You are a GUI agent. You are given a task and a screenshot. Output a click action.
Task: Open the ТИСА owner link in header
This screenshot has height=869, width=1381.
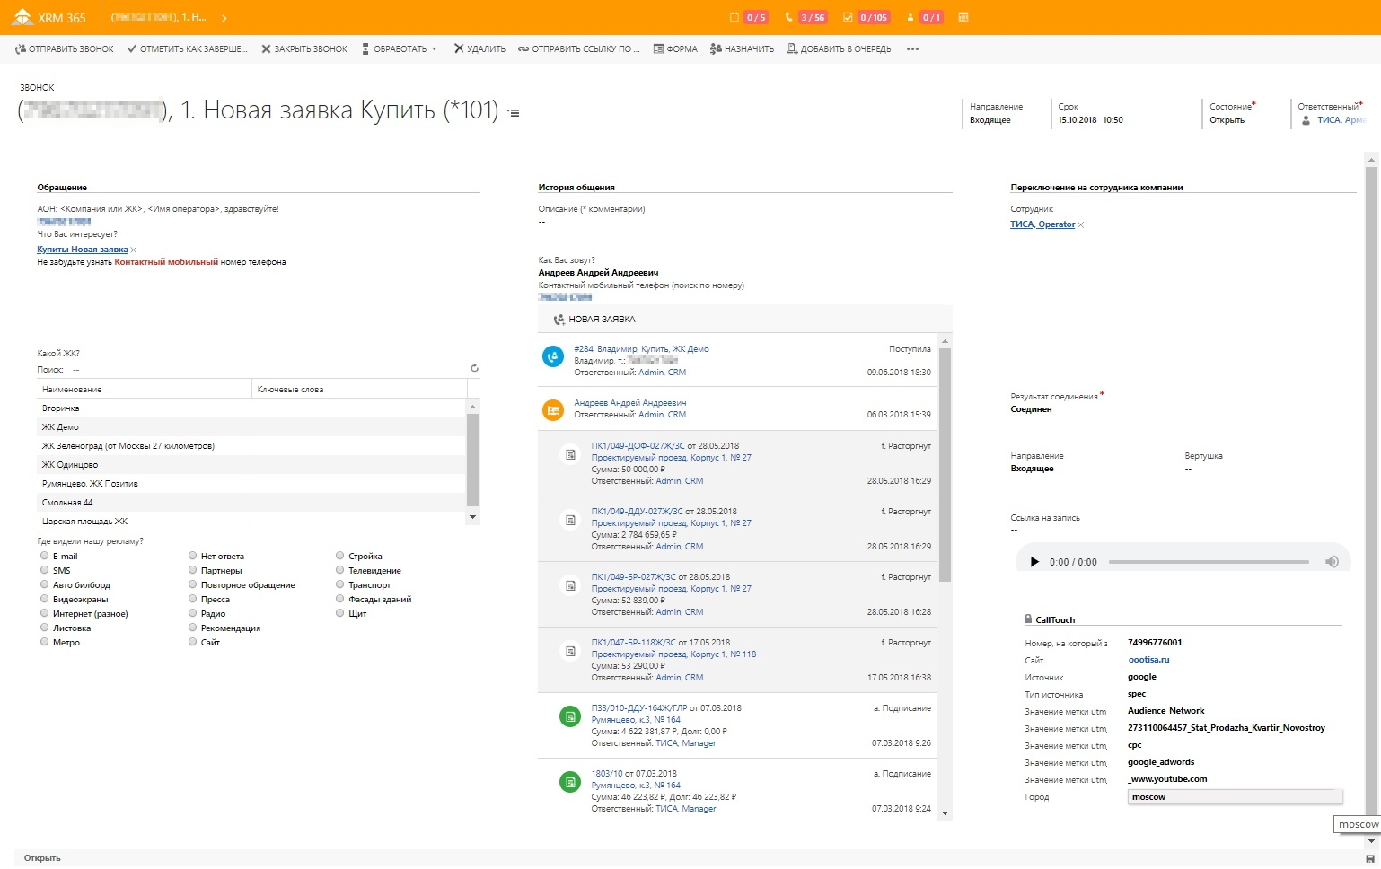point(1341,120)
